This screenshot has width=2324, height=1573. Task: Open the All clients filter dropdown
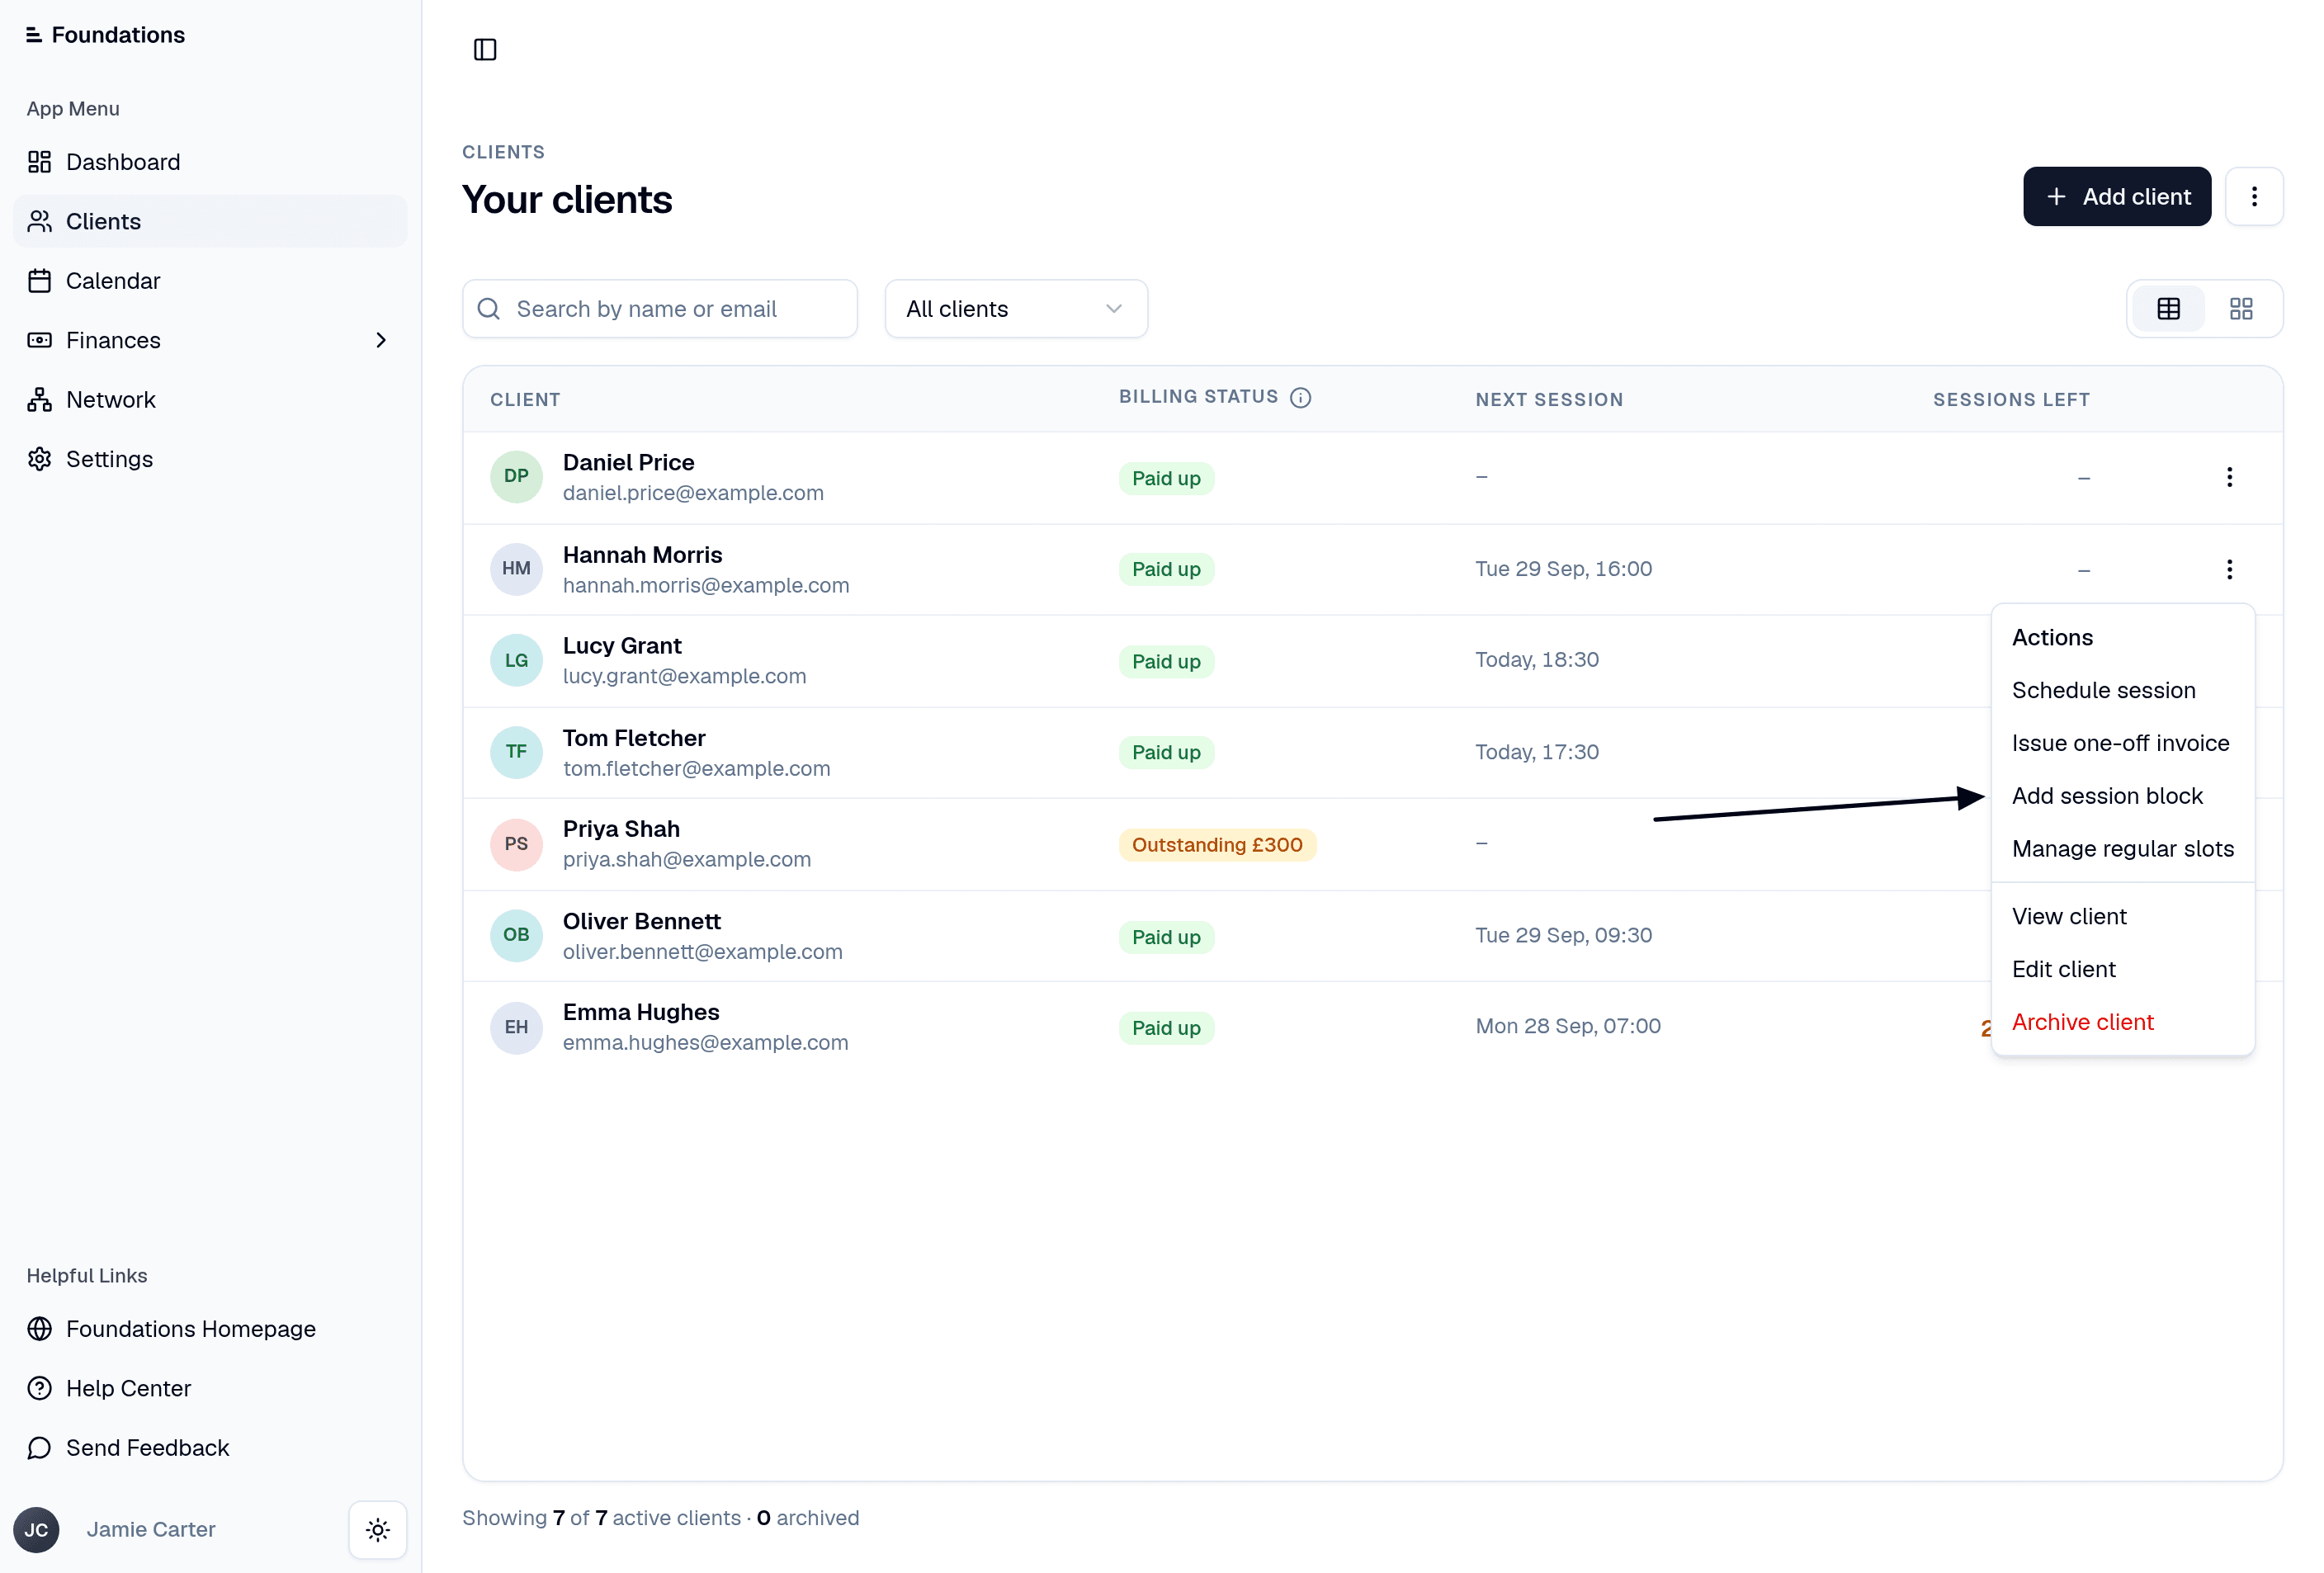(1016, 309)
